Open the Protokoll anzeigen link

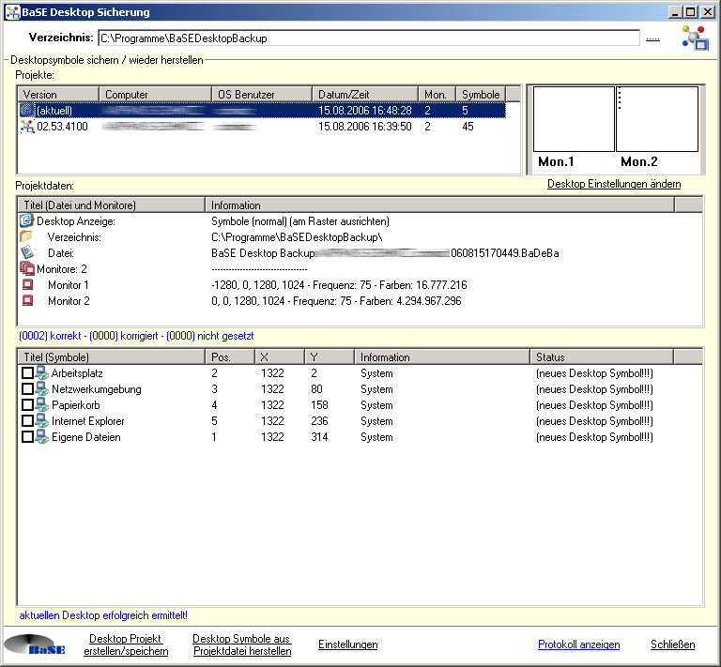[578, 644]
